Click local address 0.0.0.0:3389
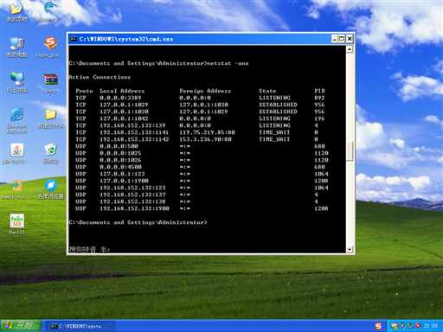443x332 pixels. [120, 98]
